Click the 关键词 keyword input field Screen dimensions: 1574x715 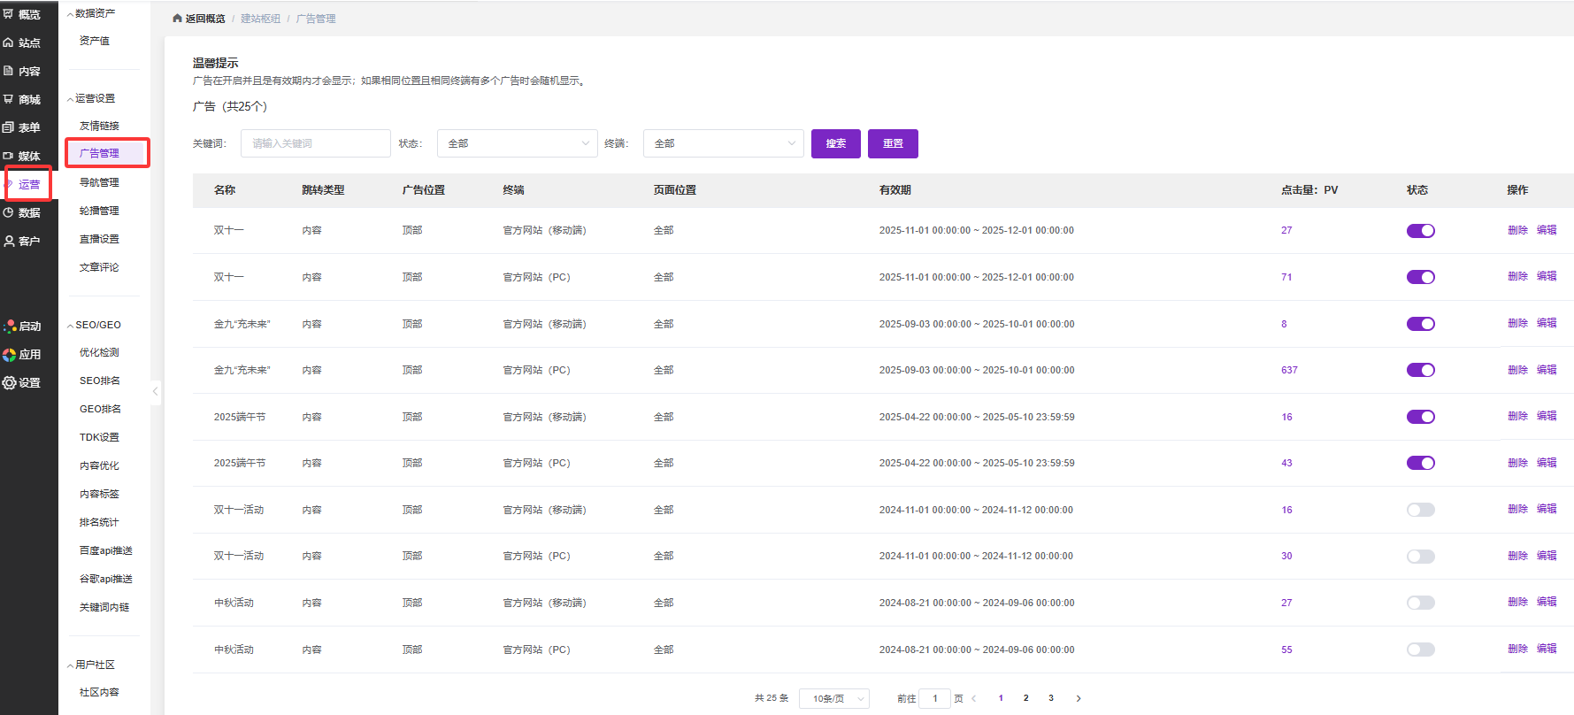pos(315,143)
